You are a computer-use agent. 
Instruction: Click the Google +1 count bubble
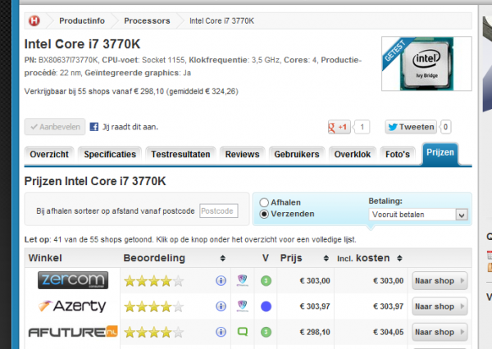click(362, 127)
